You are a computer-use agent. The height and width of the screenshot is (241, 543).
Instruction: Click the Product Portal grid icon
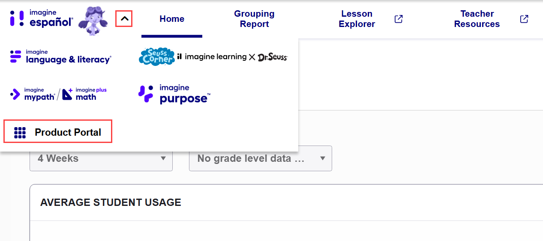tap(20, 133)
